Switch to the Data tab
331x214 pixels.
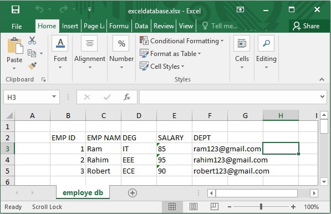[141, 26]
